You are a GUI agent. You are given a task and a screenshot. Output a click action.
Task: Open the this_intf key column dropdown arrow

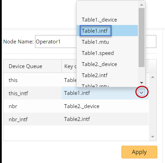[141, 92]
